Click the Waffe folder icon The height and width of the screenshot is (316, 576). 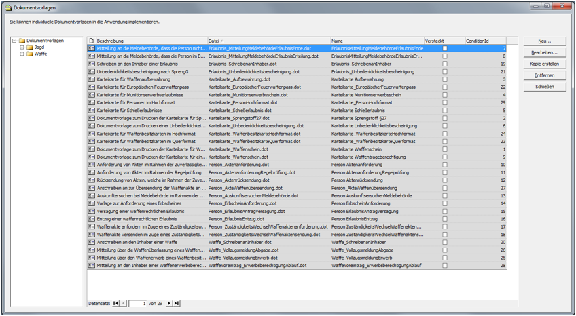point(29,54)
